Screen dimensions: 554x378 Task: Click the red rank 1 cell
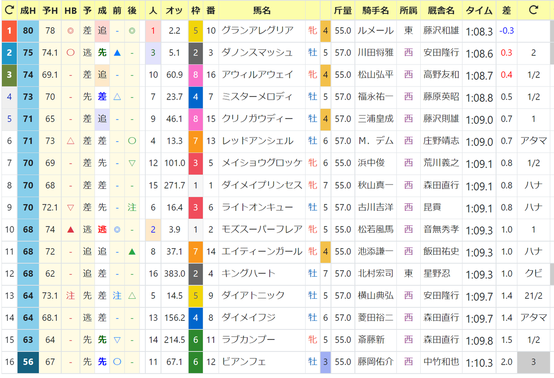coord(9,31)
